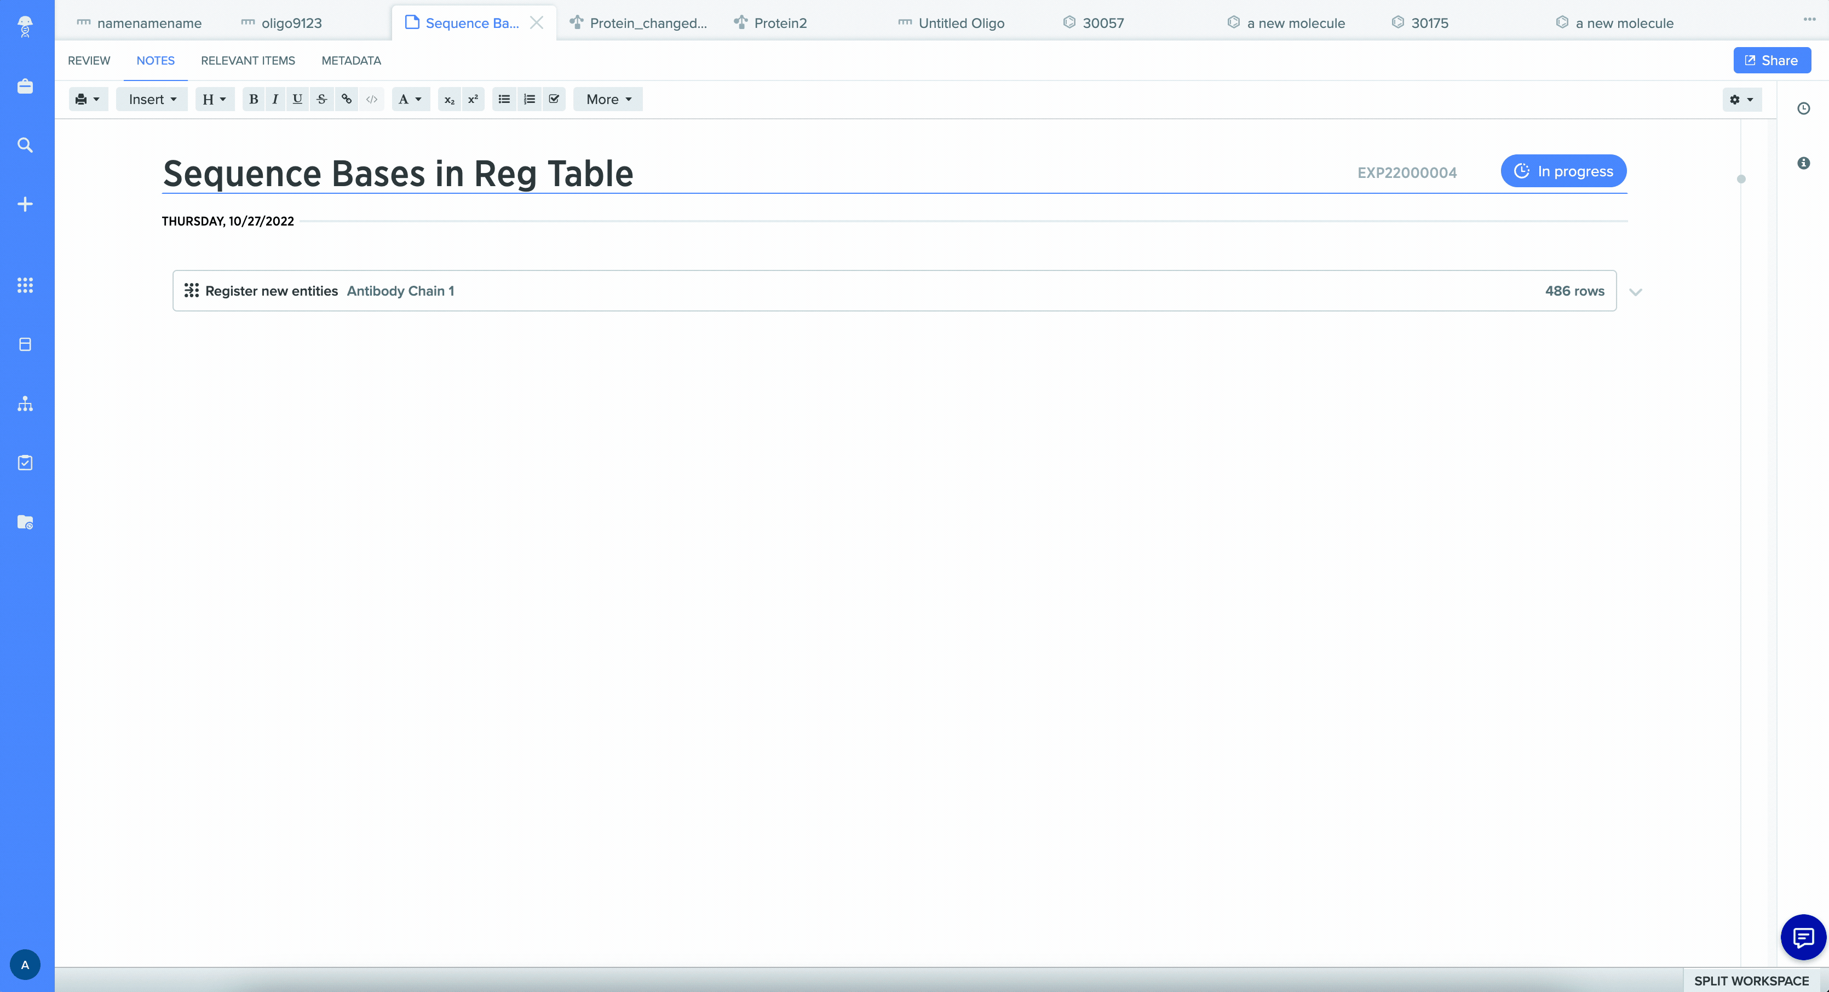The width and height of the screenshot is (1829, 992).
Task: Close the Sequence Ba... tab
Action: coord(537,22)
